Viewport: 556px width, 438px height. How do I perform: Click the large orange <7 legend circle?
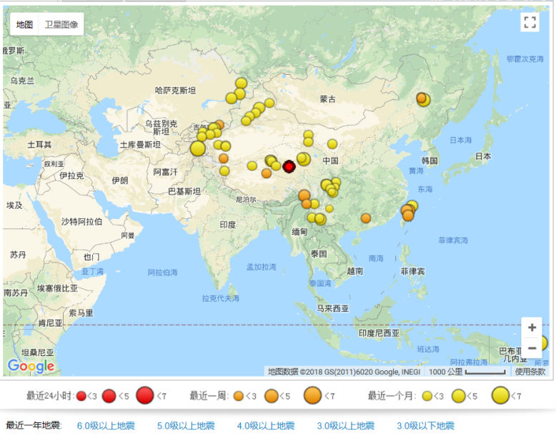(x=312, y=395)
